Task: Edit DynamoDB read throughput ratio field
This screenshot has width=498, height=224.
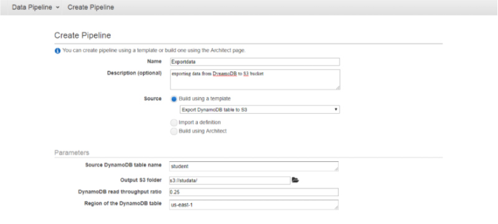Action: coord(254,192)
